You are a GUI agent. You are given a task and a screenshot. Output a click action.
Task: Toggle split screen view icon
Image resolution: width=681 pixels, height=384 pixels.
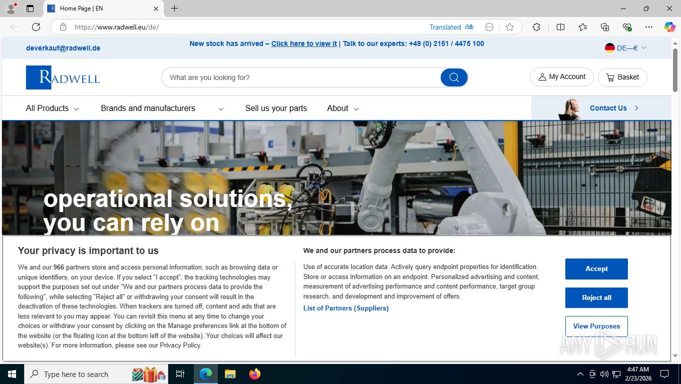point(560,27)
